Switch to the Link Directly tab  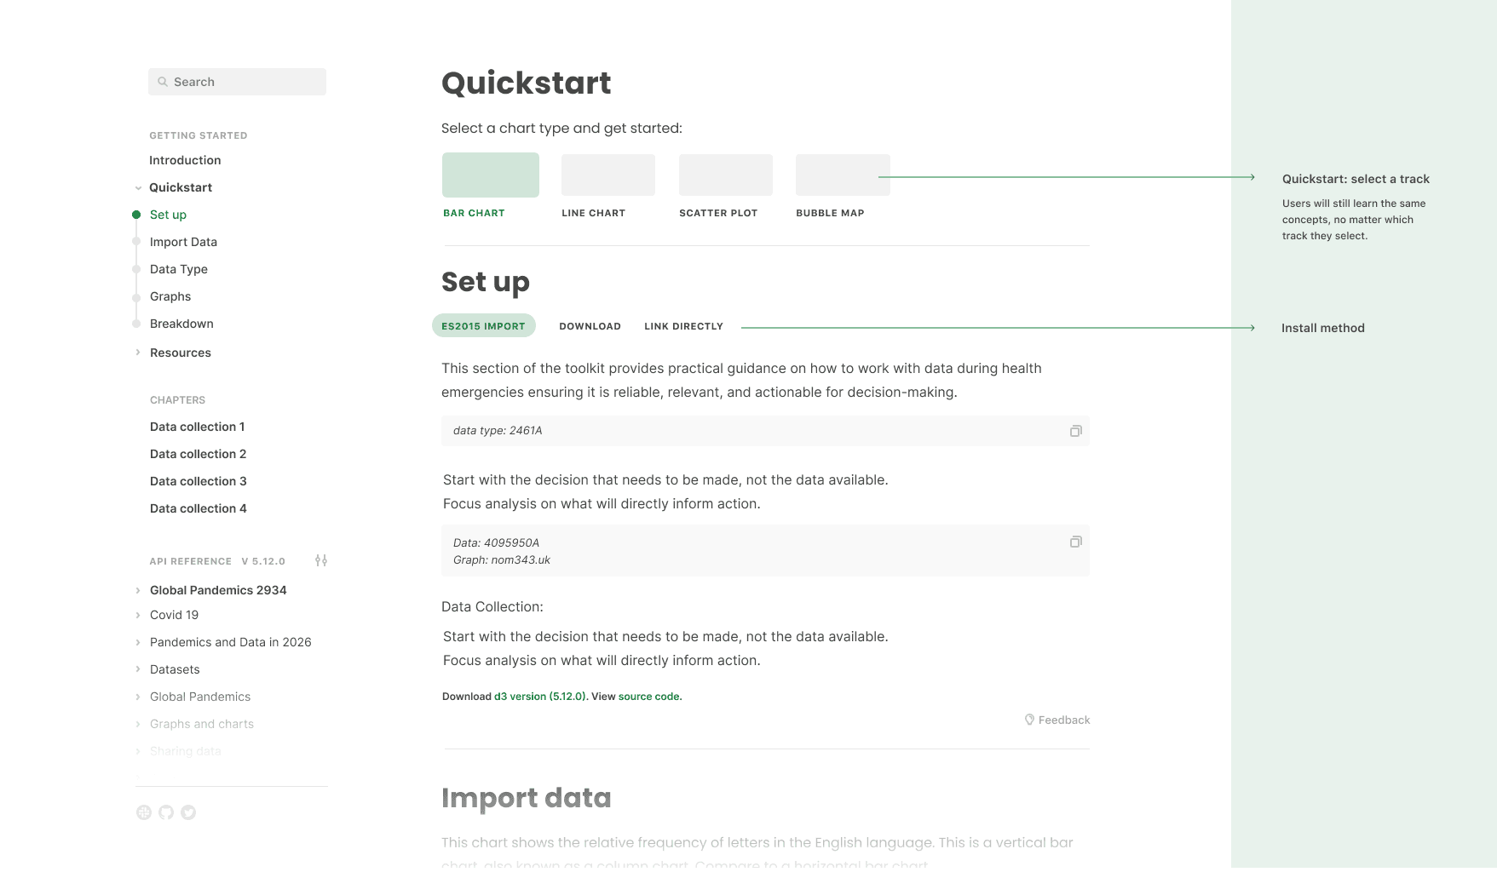click(x=683, y=326)
